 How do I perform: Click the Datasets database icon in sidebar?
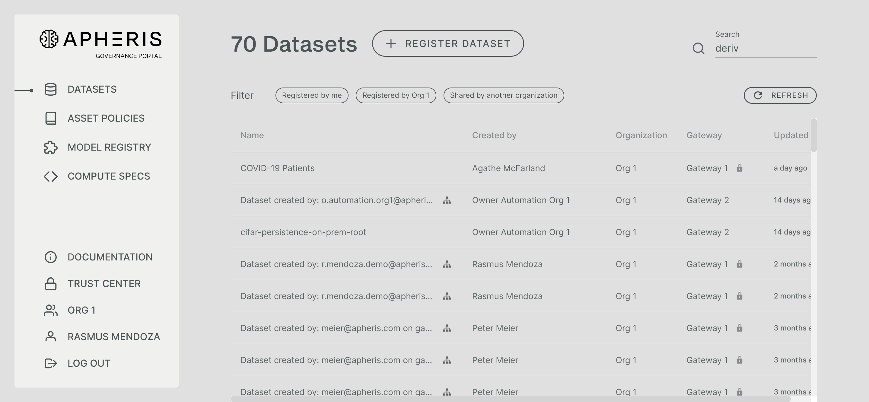(51, 89)
